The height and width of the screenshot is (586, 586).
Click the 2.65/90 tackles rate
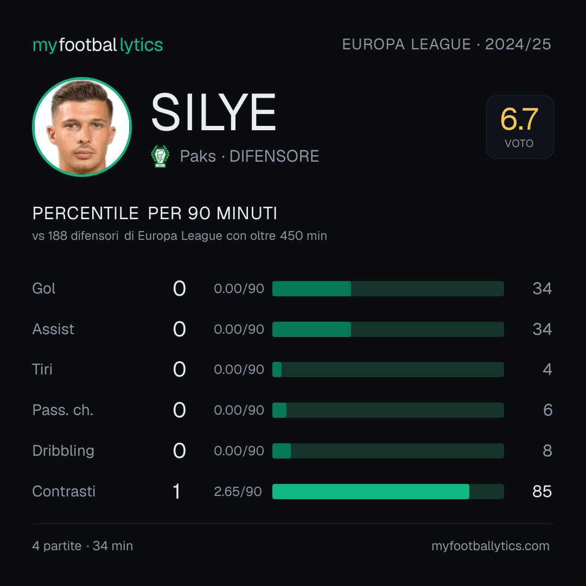click(x=238, y=492)
